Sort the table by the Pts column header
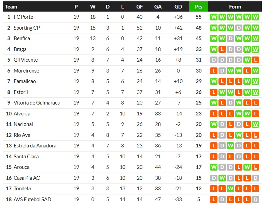Viewport: 269px width, 207px height. (x=198, y=7)
